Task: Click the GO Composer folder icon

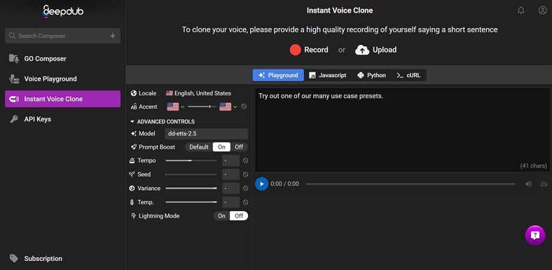Action: 14,58
